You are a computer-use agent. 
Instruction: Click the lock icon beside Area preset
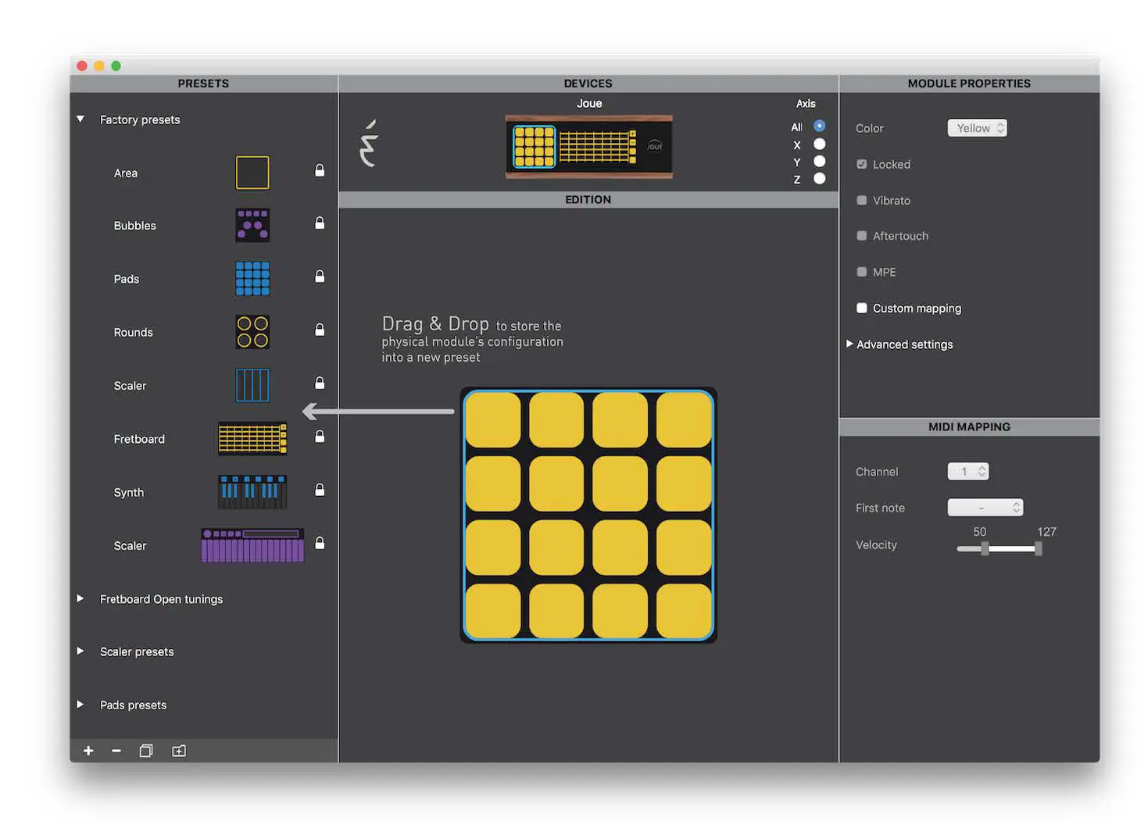(320, 170)
